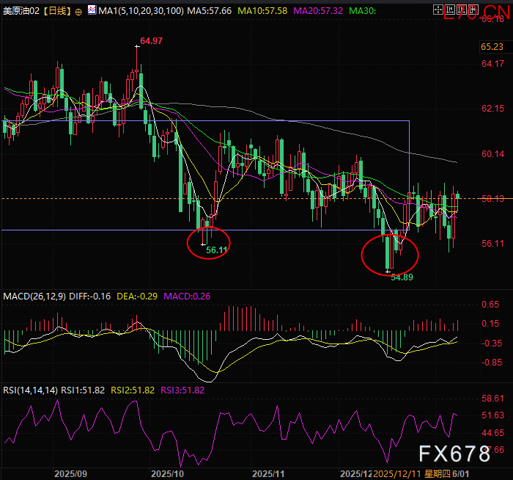The image size is (513, 480).
Task: Click the 65.23 price tag on the right axis
Action: click(492, 46)
